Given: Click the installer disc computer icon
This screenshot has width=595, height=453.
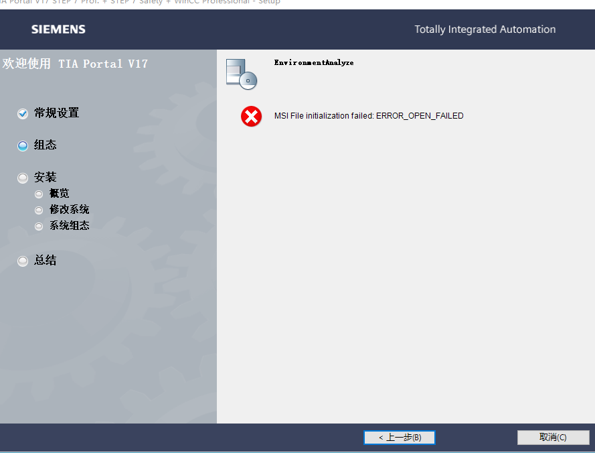Looking at the screenshot, I should click(242, 74).
